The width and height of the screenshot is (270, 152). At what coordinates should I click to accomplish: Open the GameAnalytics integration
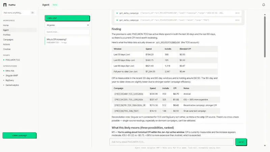coord(12,85)
